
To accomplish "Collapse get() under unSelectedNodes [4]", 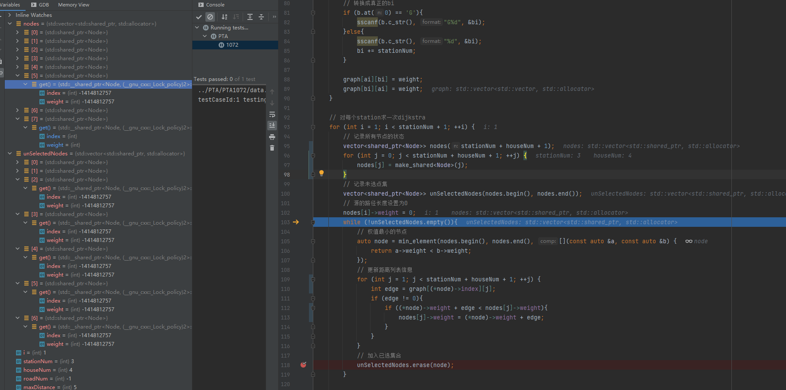I will click(25, 258).
